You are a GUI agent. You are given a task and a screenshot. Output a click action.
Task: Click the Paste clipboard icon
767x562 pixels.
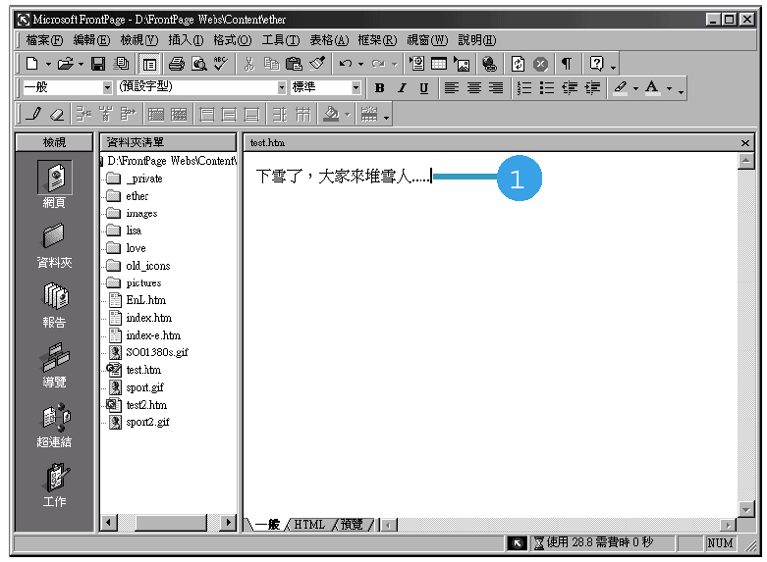(x=294, y=64)
